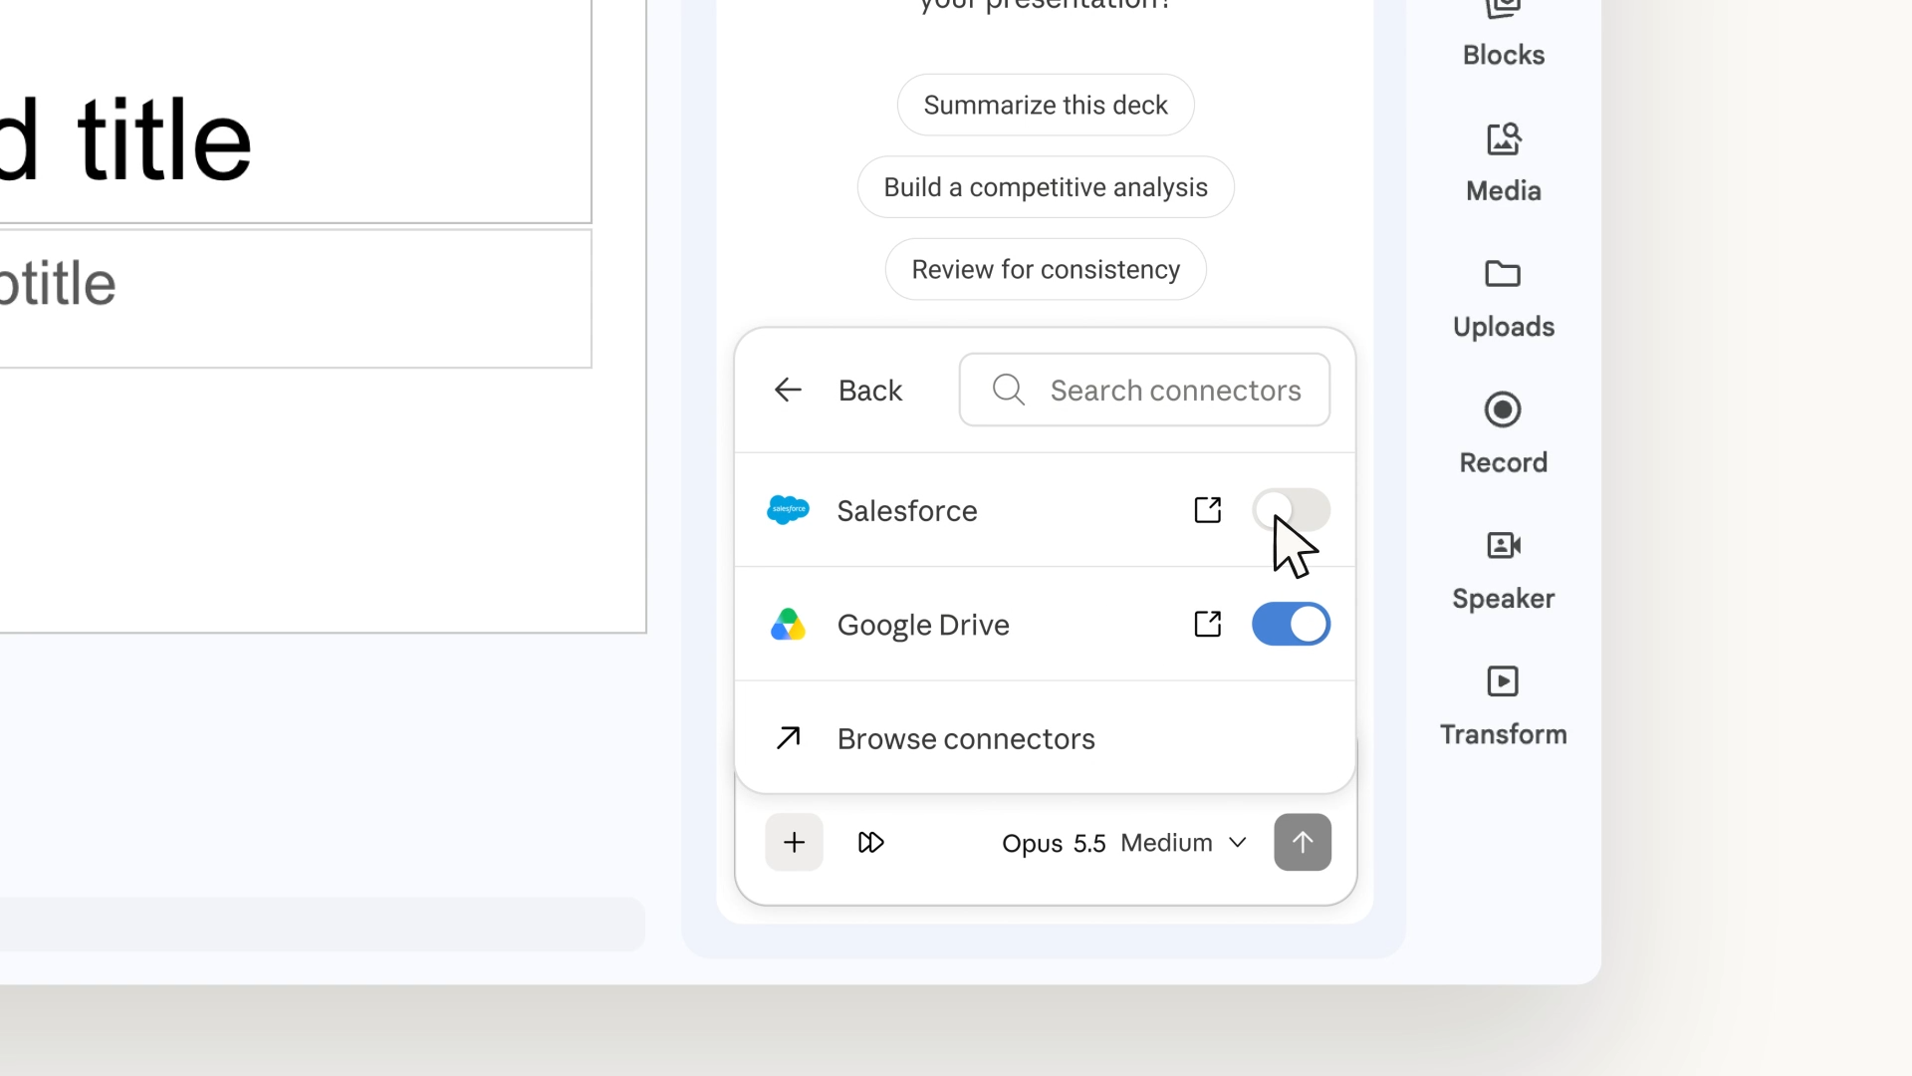Select Build a competitive analysis suggestion
The height and width of the screenshot is (1076, 1912).
1046,187
